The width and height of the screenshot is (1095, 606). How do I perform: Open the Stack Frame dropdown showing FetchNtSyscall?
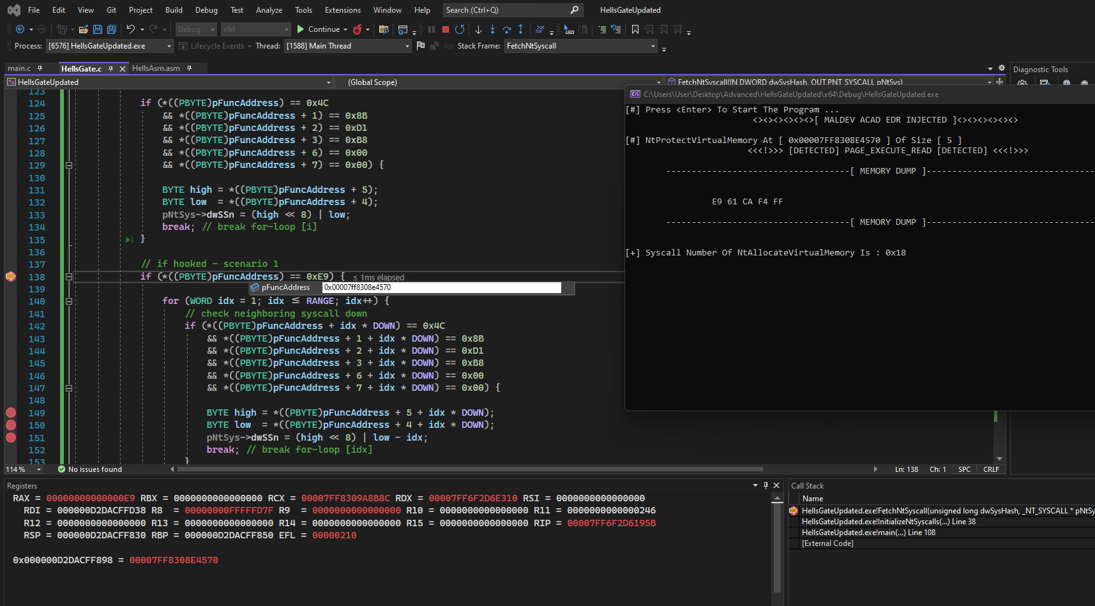click(x=580, y=46)
